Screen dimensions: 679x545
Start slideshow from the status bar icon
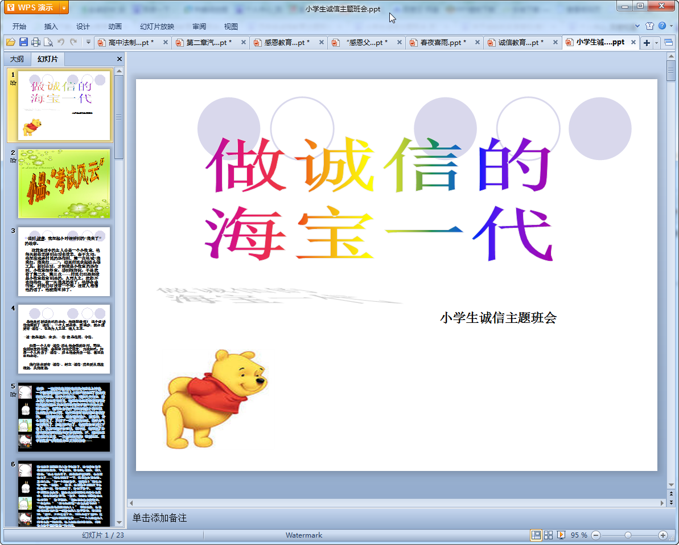coord(561,535)
